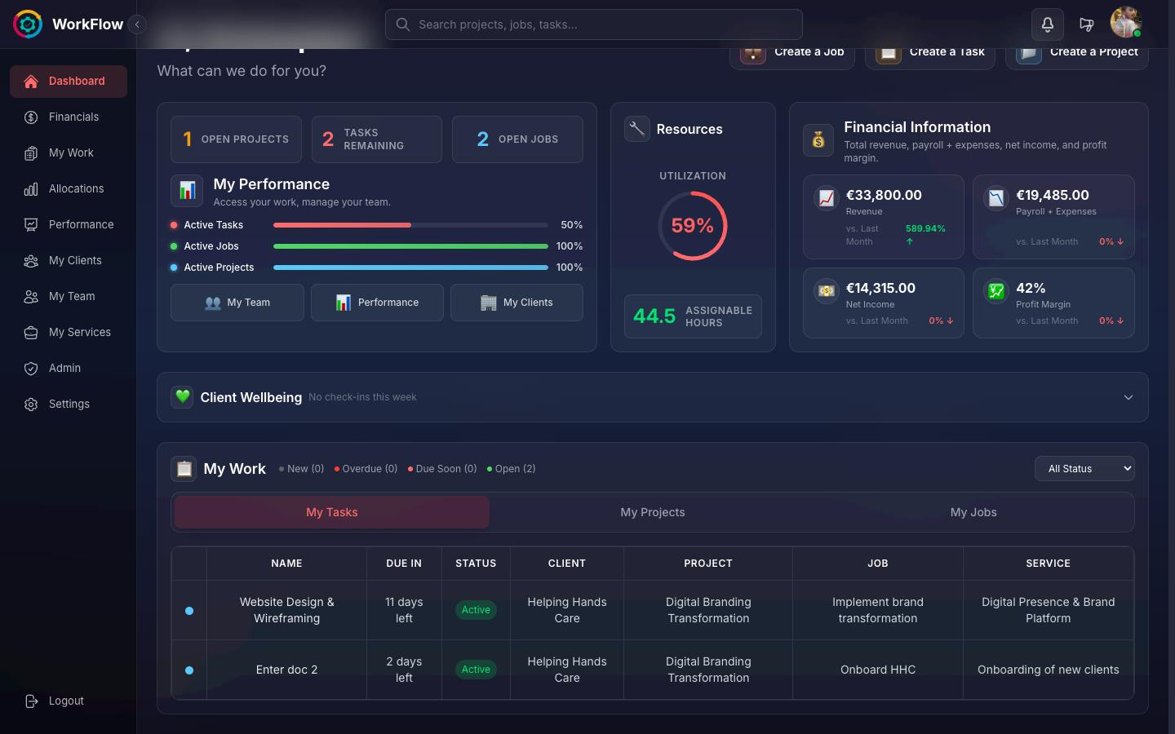Switch to the My Jobs tab
Viewport: 1175px width, 734px height.
973,513
